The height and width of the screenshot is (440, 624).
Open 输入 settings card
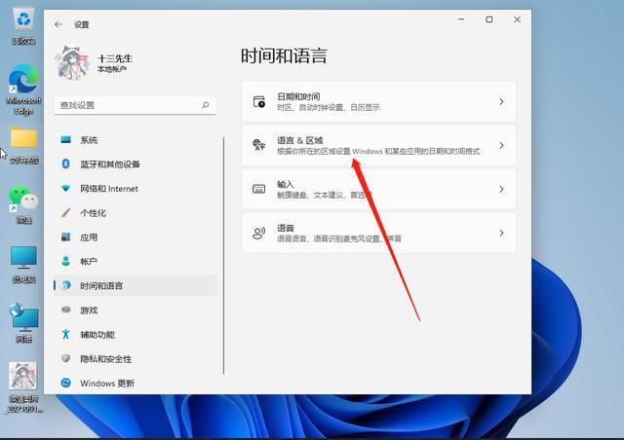(379, 189)
